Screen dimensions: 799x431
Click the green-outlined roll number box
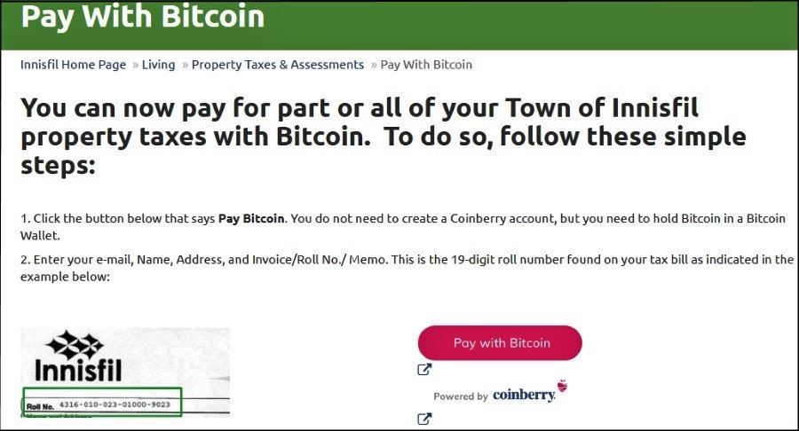[102, 402]
